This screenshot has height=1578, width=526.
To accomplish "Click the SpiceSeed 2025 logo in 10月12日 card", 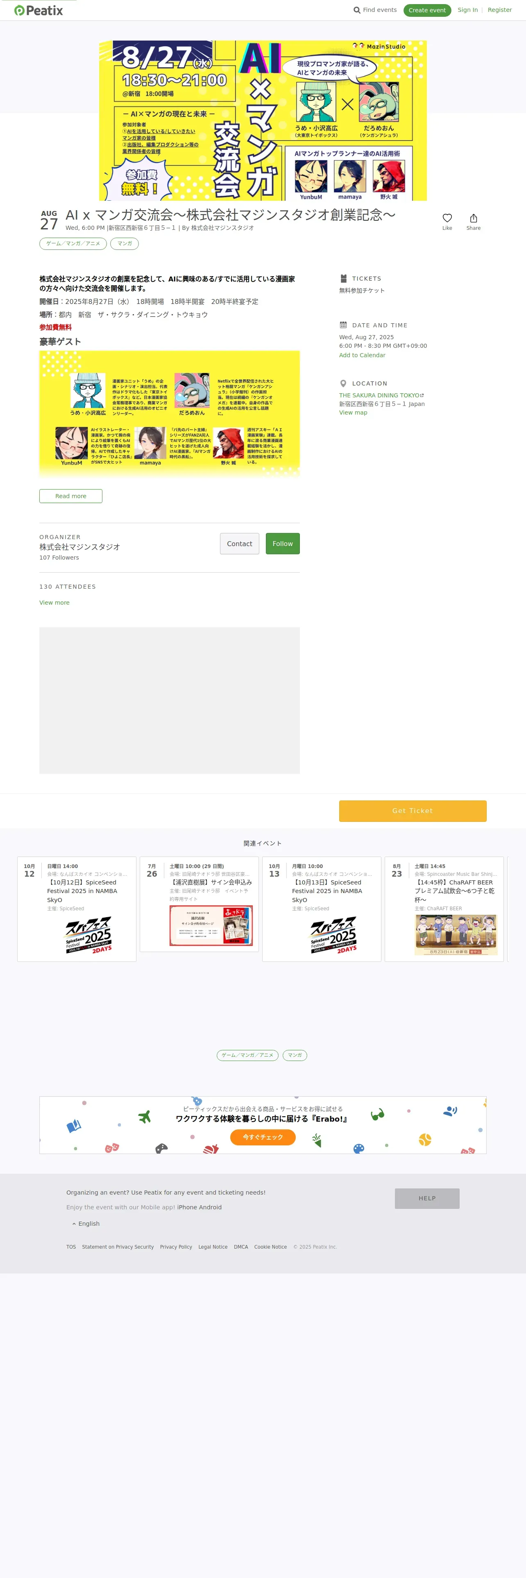I will 89,935.
